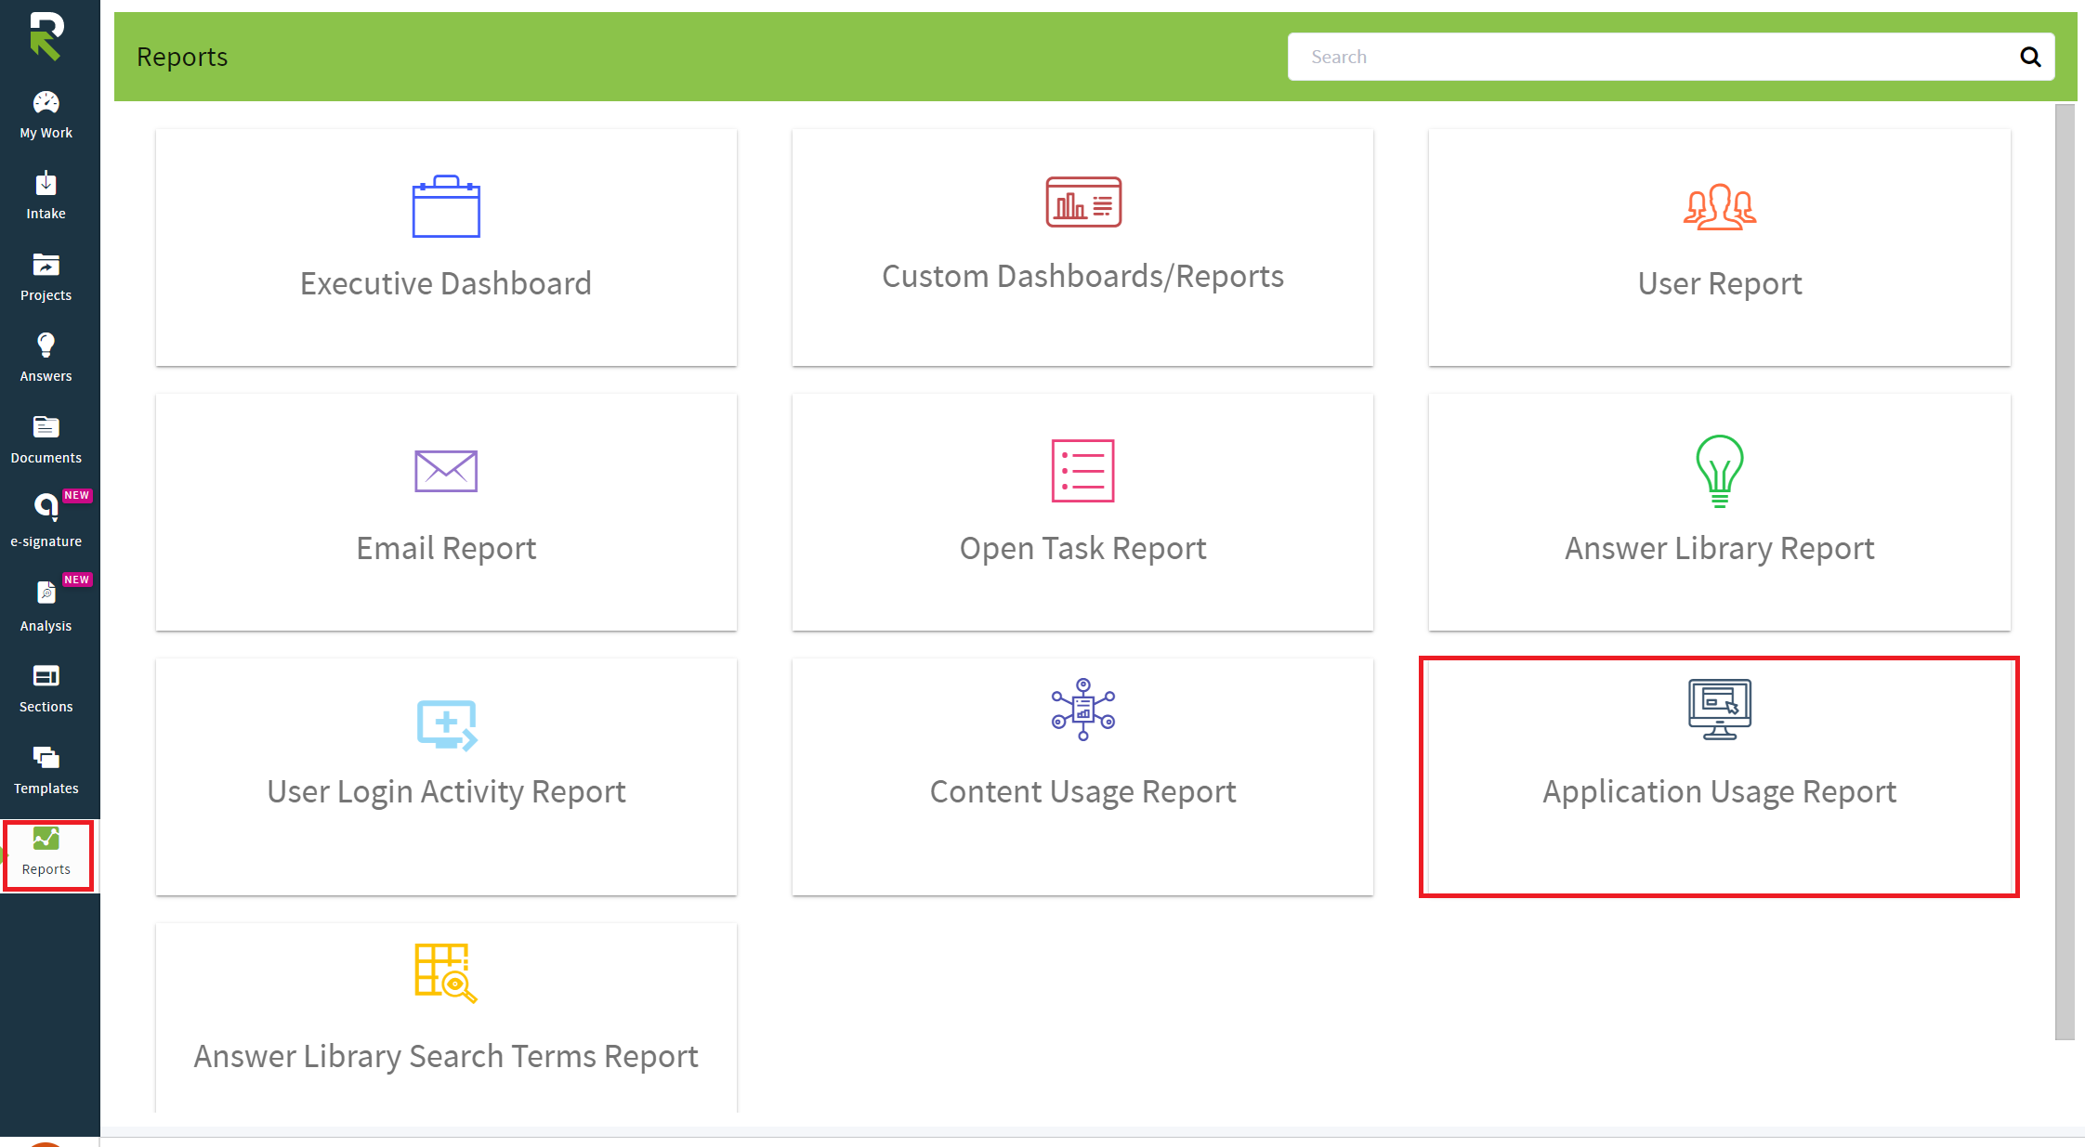Open Custom Dashboards/Reports label
2085x1147 pixels.
point(1083,276)
